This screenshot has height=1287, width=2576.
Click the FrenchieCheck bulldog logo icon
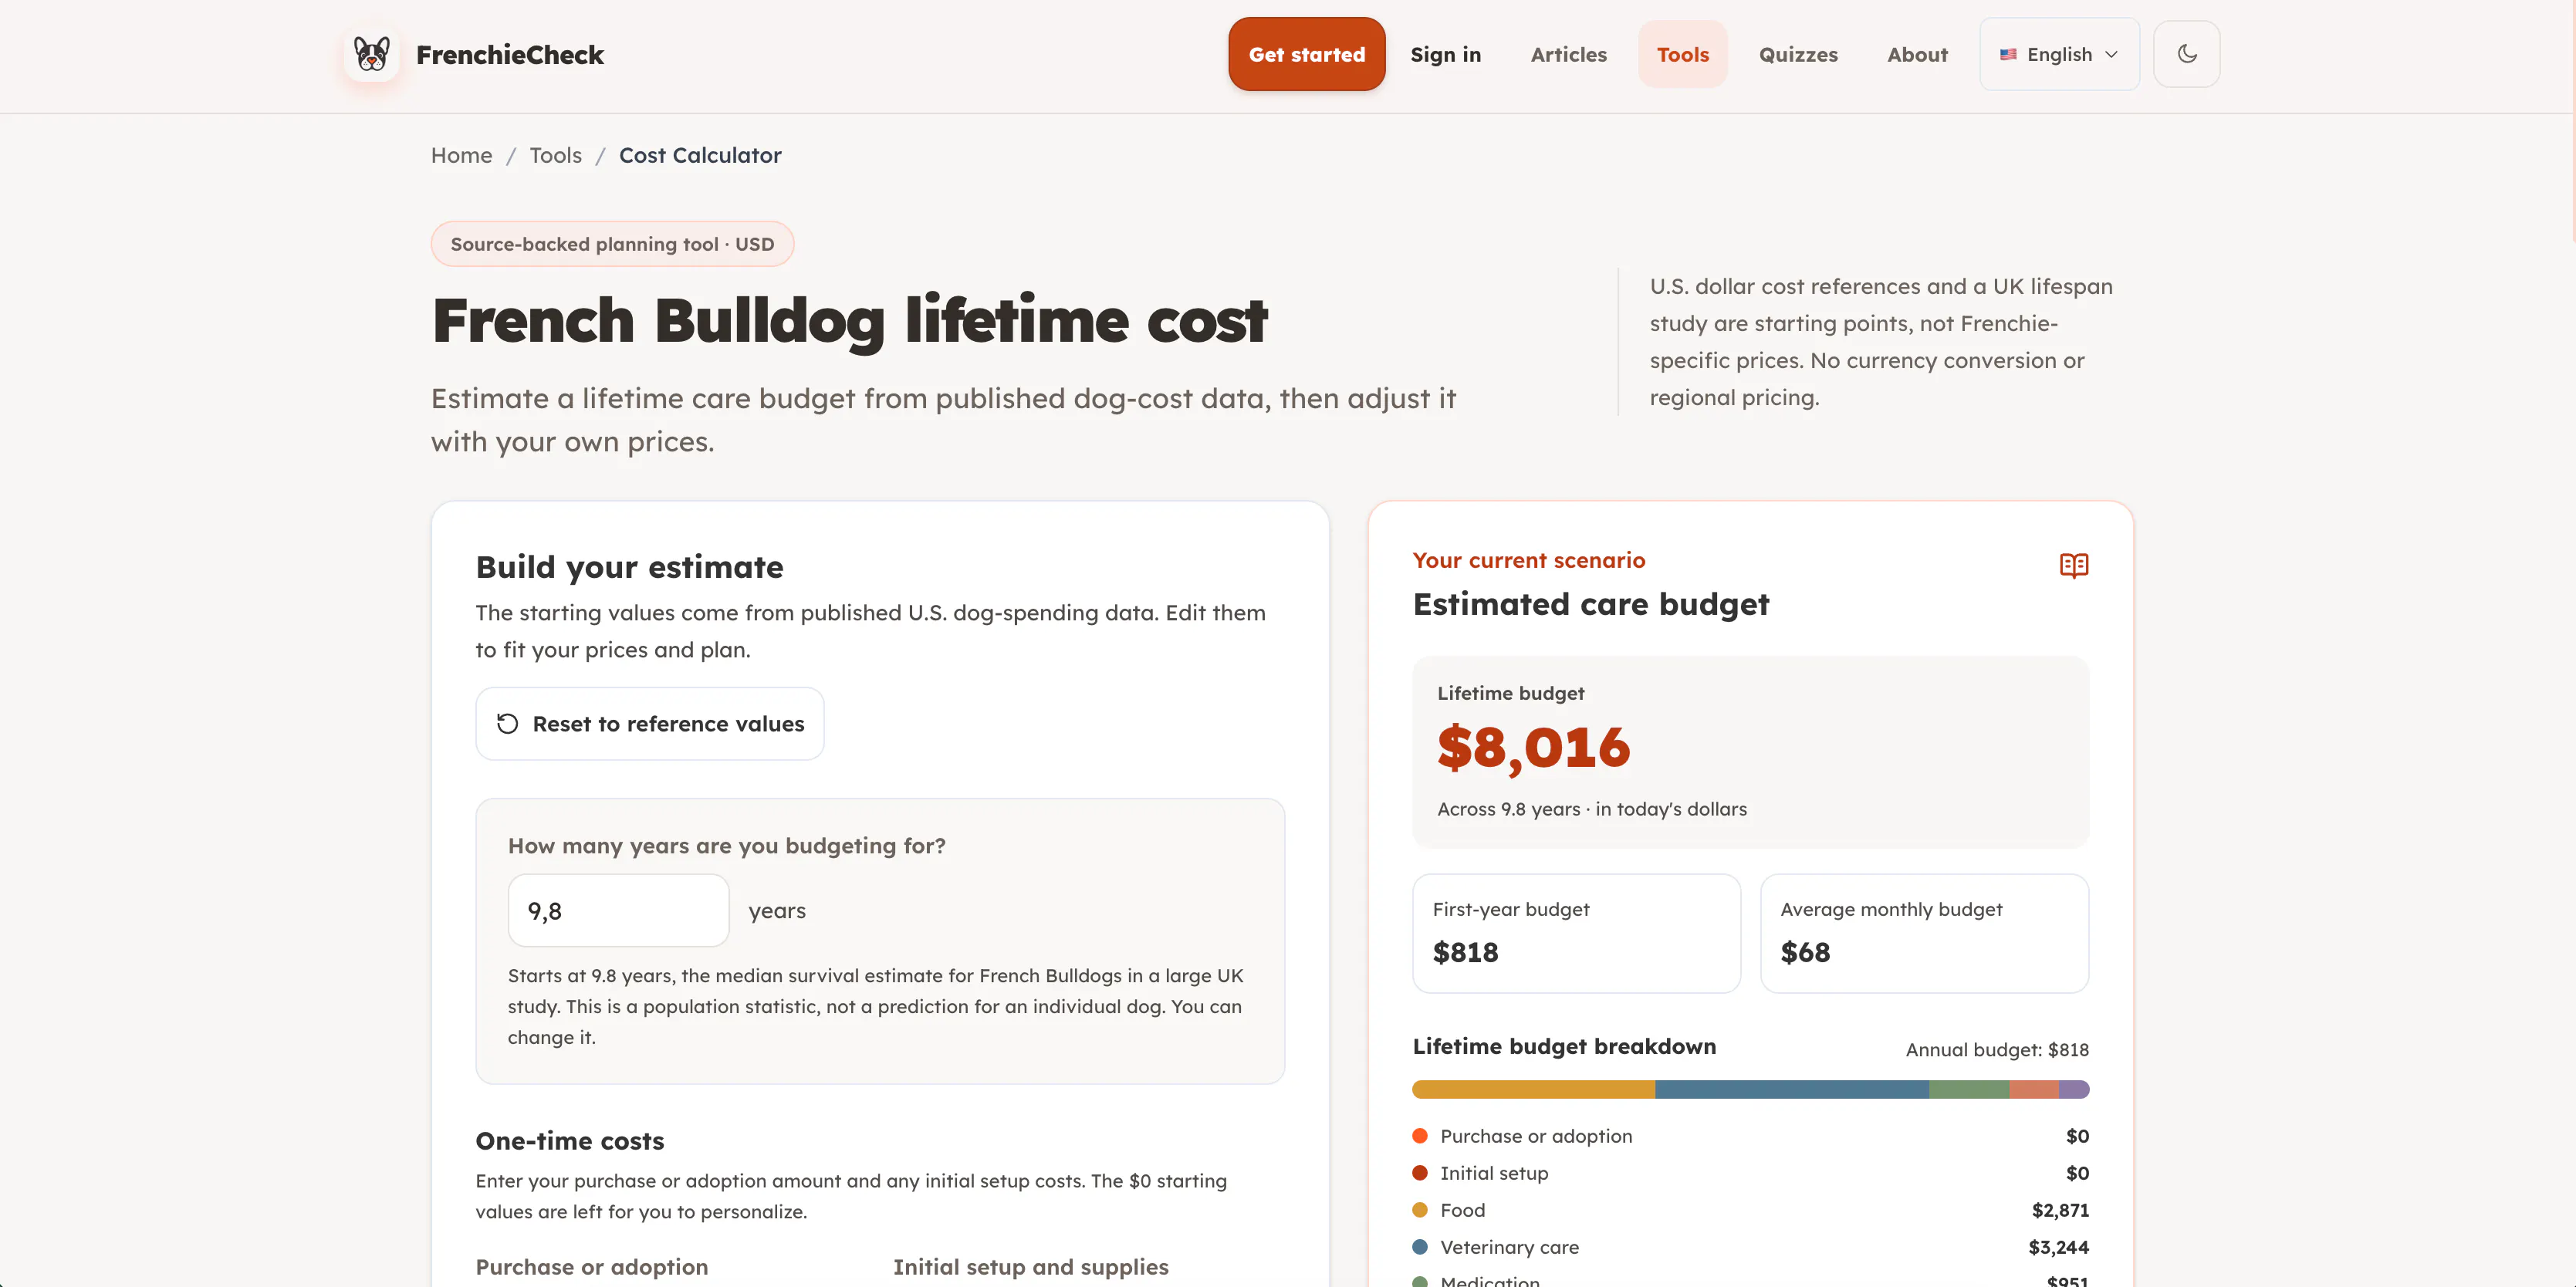371,54
